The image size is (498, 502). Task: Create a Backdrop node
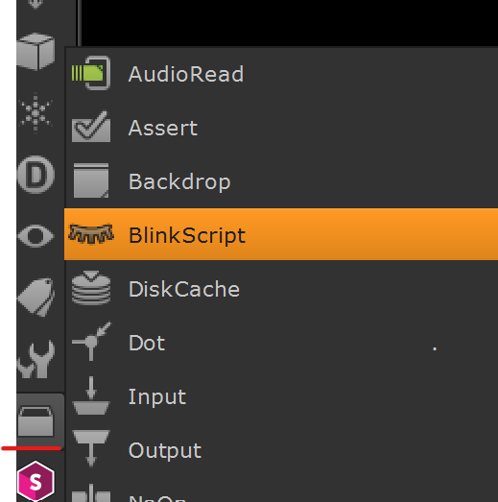click(281, 181)
